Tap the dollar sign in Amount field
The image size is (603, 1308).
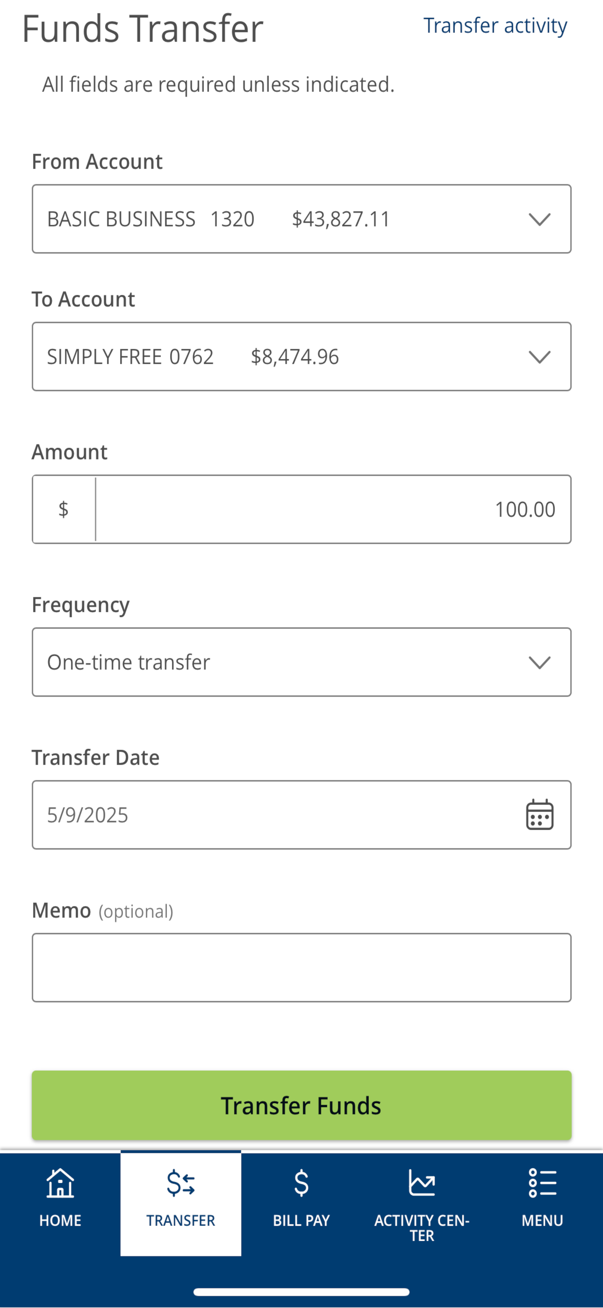click(64, 509)
